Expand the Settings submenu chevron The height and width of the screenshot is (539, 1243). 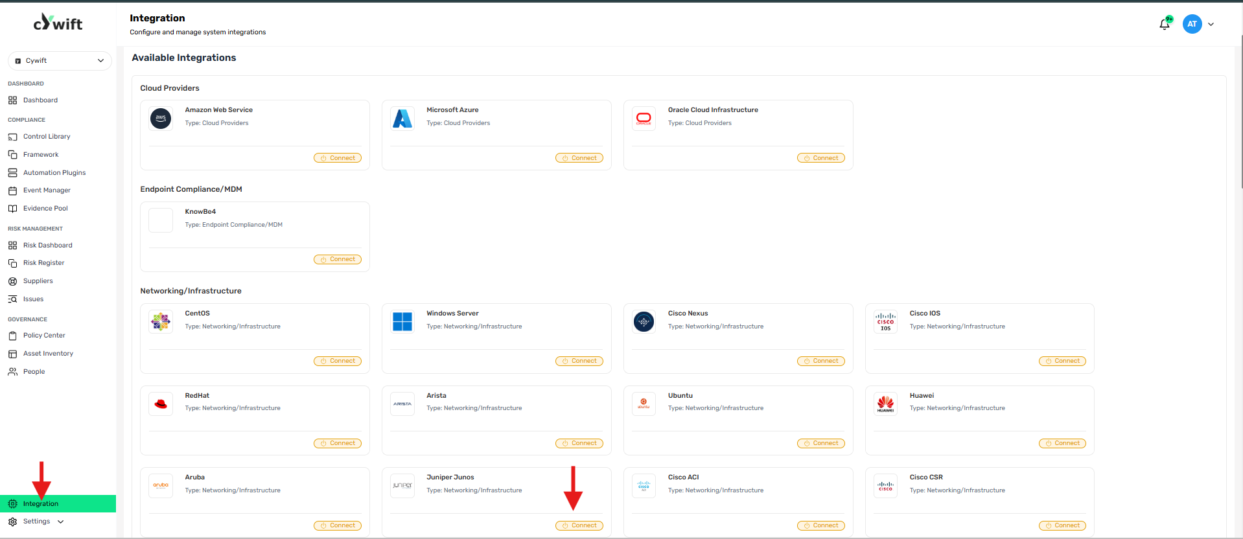pyautogui.click(x=61, y=522)
